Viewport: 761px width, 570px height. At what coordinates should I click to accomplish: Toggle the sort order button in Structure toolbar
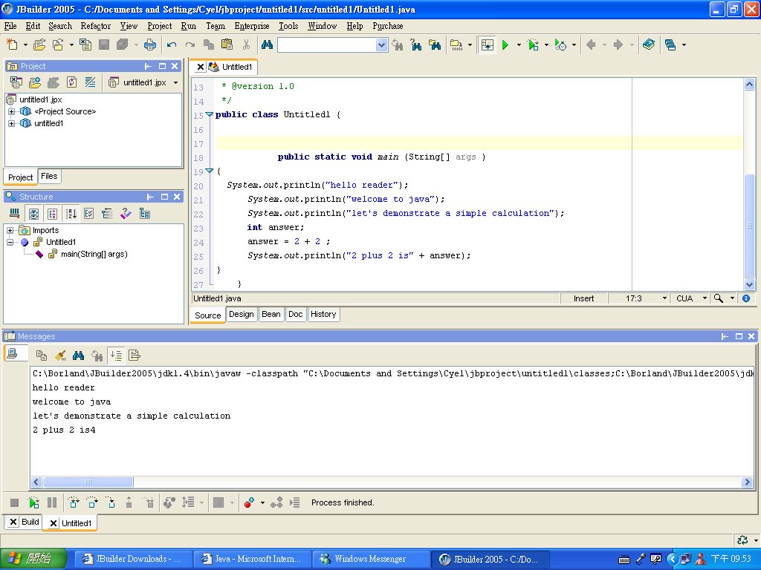(x=71, y=214)
